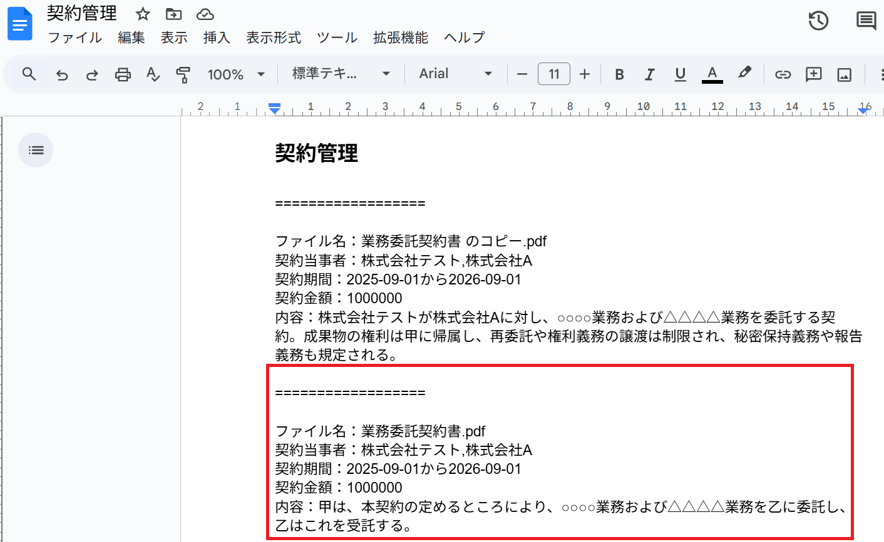
Task: Open the comments panel icon
Action: click(x=866, y=21)
